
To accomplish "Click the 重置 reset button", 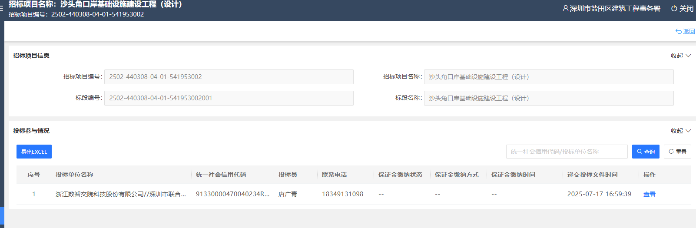I will (x=677, y=152).
